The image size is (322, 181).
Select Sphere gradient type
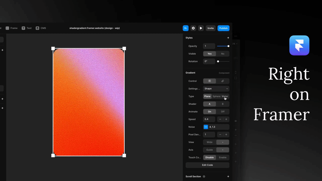tap(216, 96)
